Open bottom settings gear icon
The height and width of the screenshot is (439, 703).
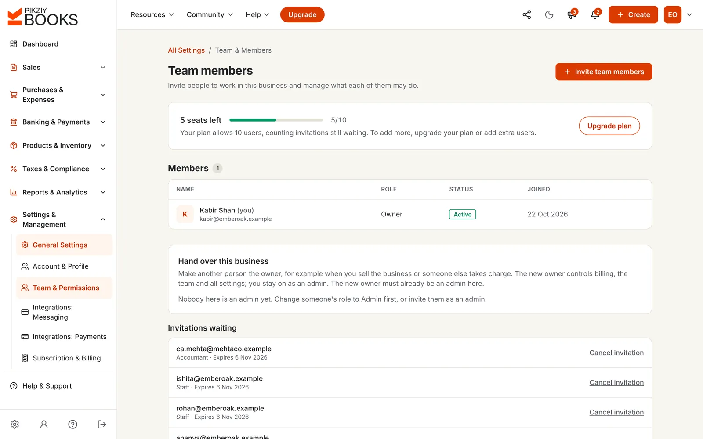coord(14,424)
